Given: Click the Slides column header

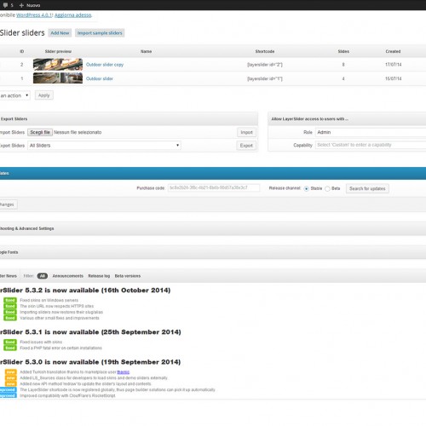Looking at the screenshot, I should coord(343,51).
